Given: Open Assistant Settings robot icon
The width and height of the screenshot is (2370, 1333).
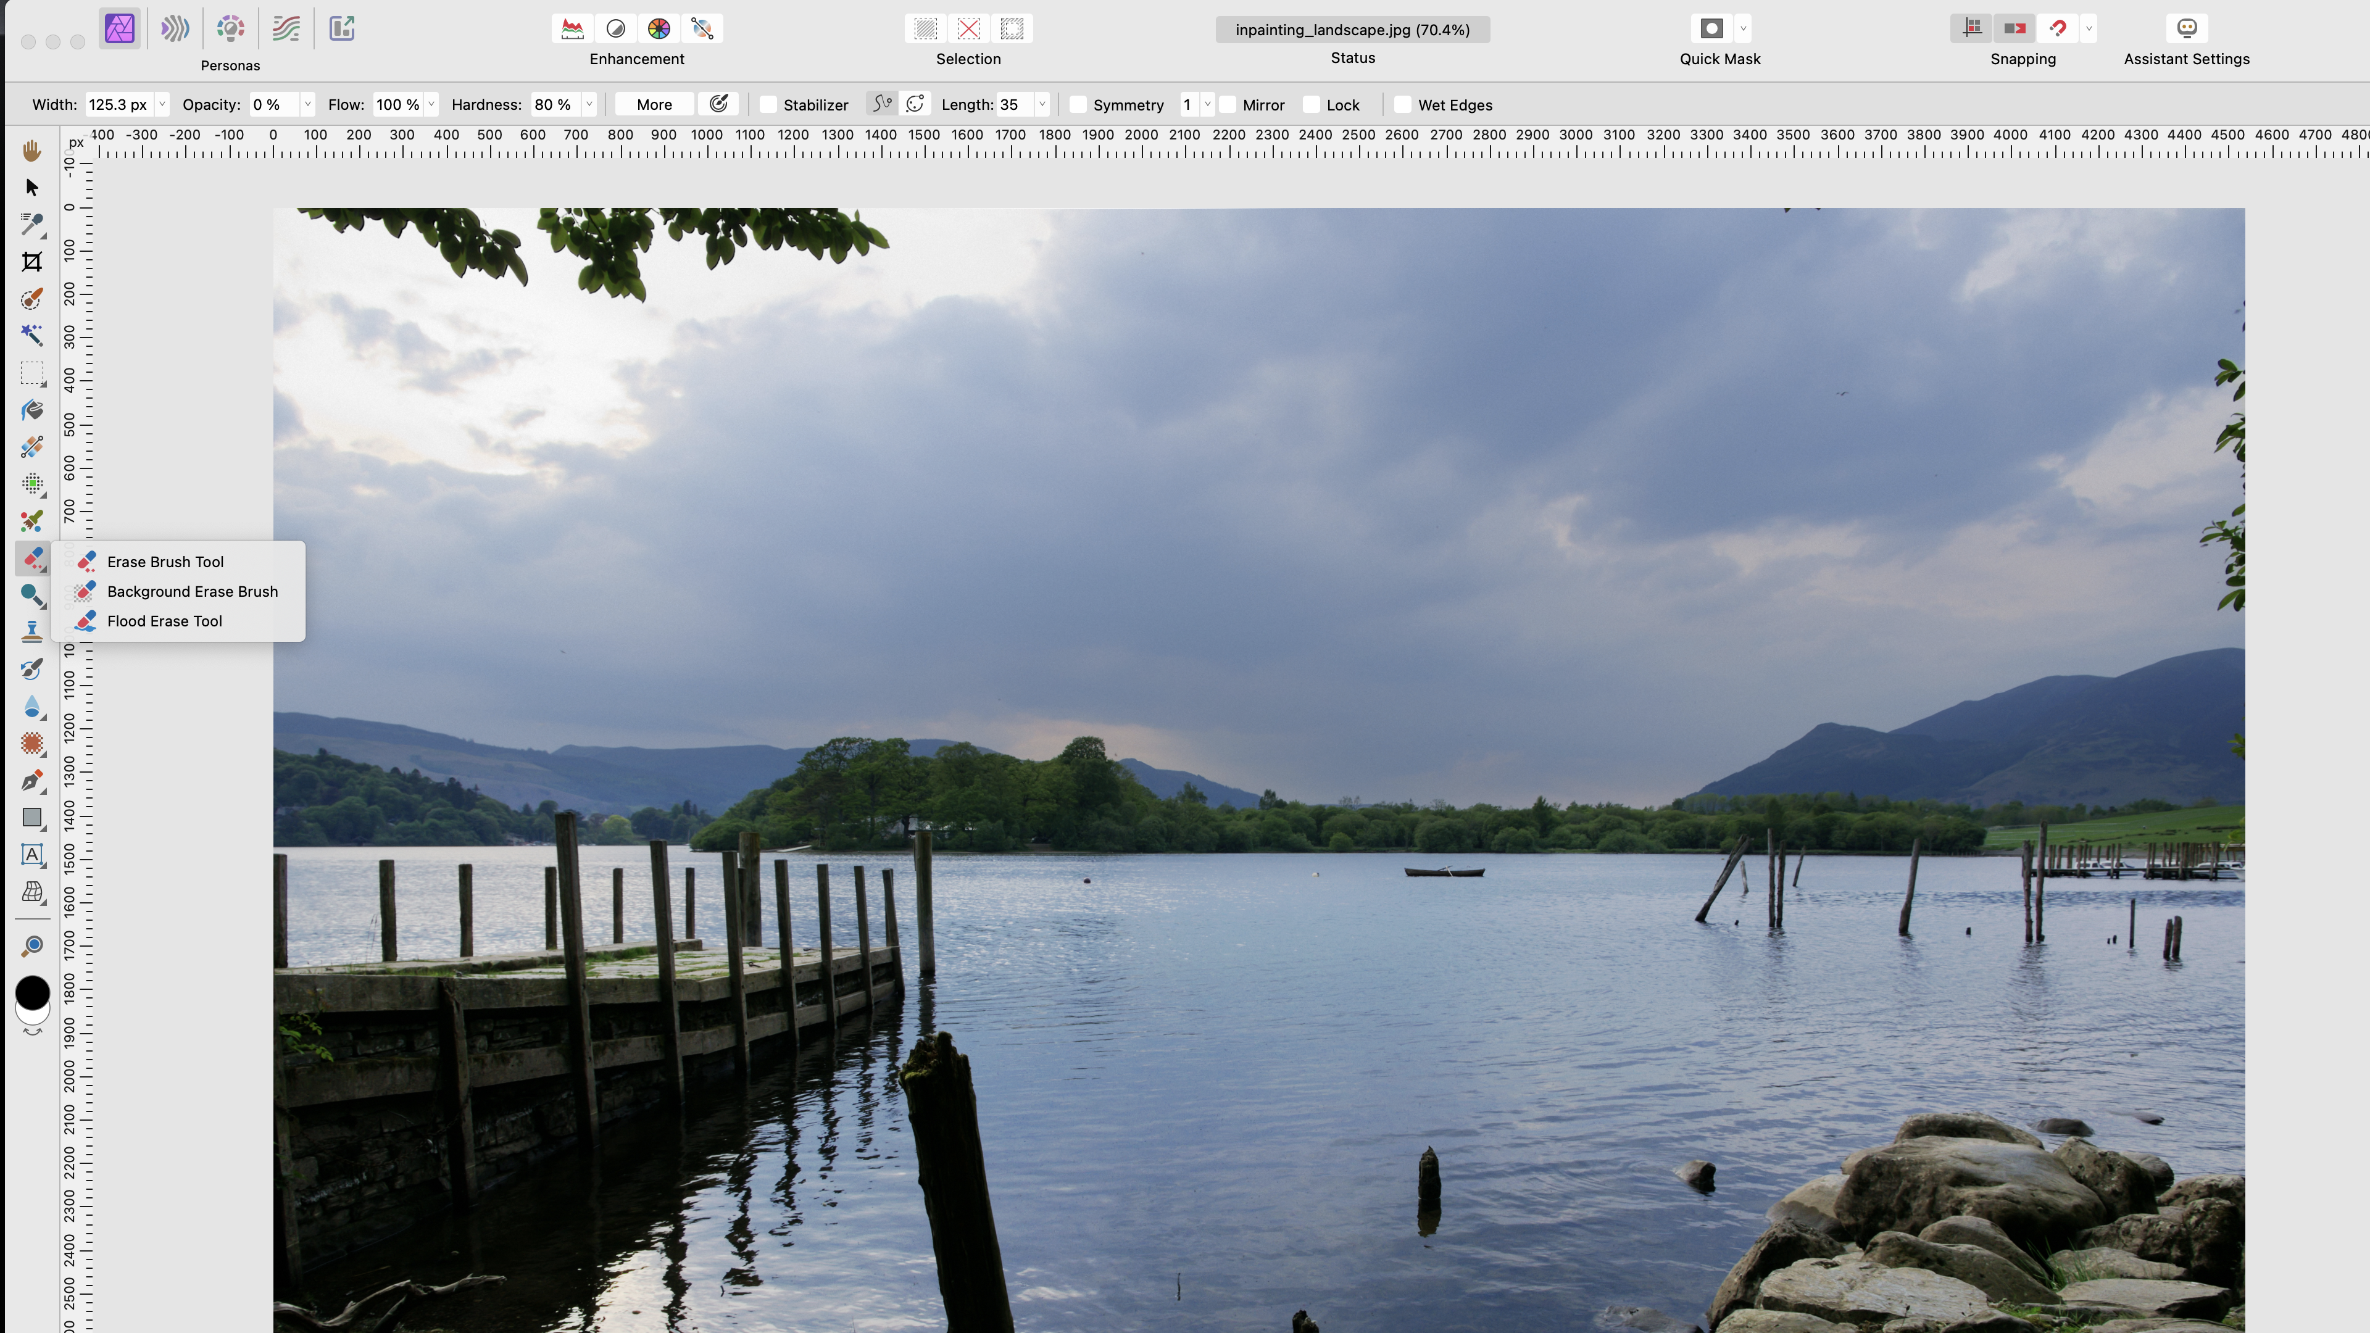Looking at the screenshot, I should click(x=2187, y=28).
